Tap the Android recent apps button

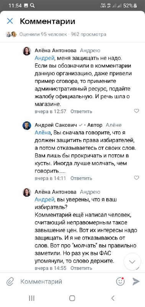click(x=32, y=298)
